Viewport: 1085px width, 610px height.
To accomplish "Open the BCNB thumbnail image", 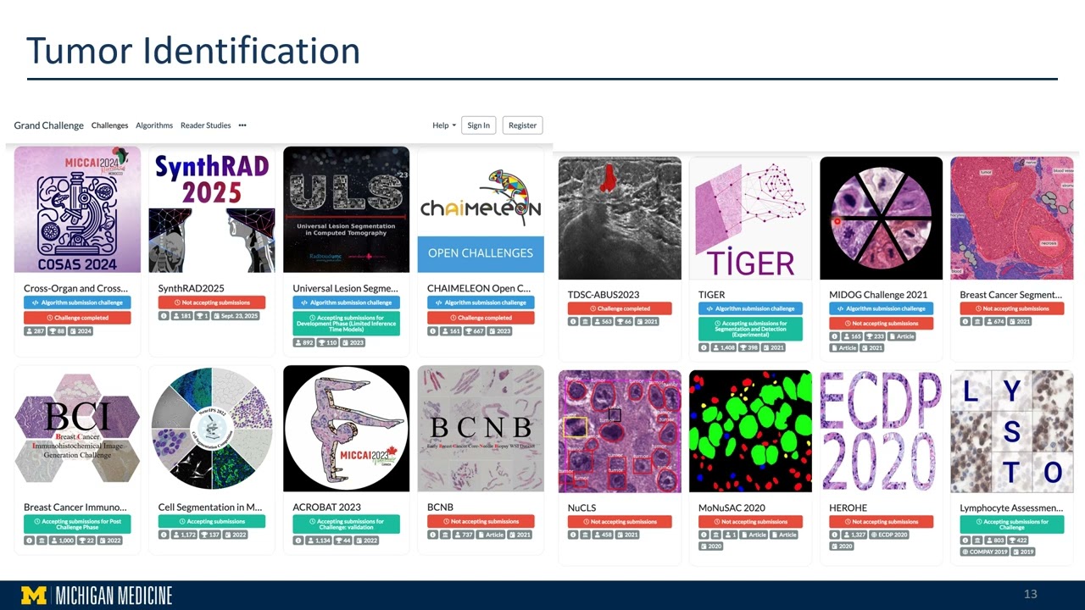I will pos(481,429).
